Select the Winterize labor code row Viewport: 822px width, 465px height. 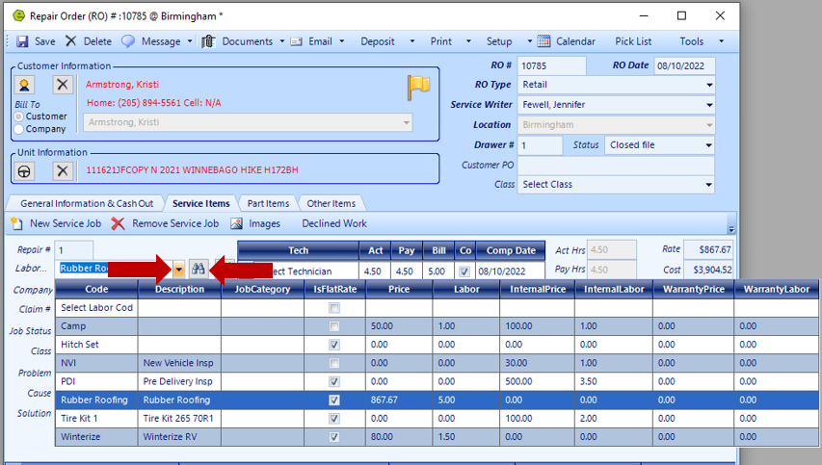point(96,436)
